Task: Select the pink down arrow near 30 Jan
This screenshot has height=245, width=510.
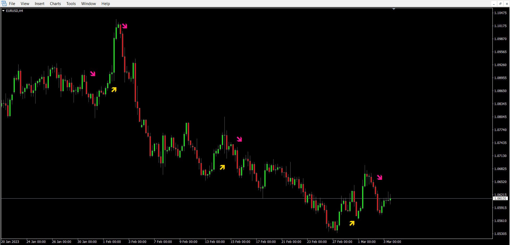Action: pos(92,73)
